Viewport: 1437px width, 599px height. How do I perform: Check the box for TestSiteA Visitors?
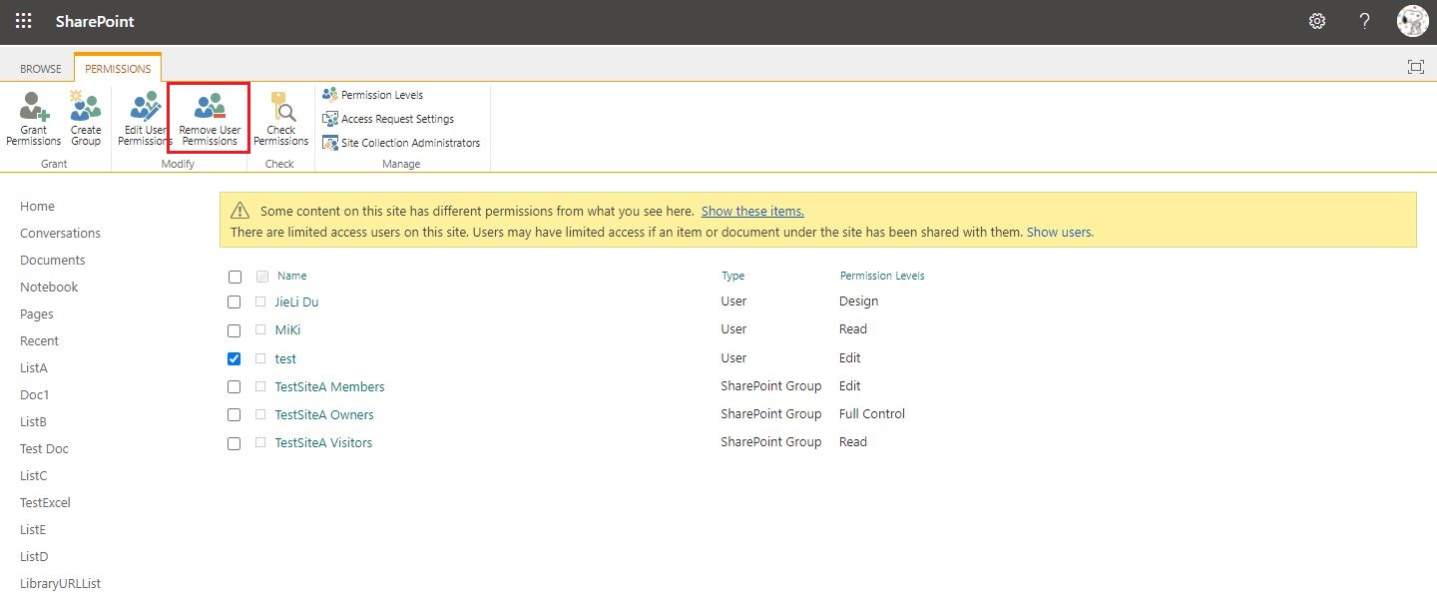(x=235, y=443)
